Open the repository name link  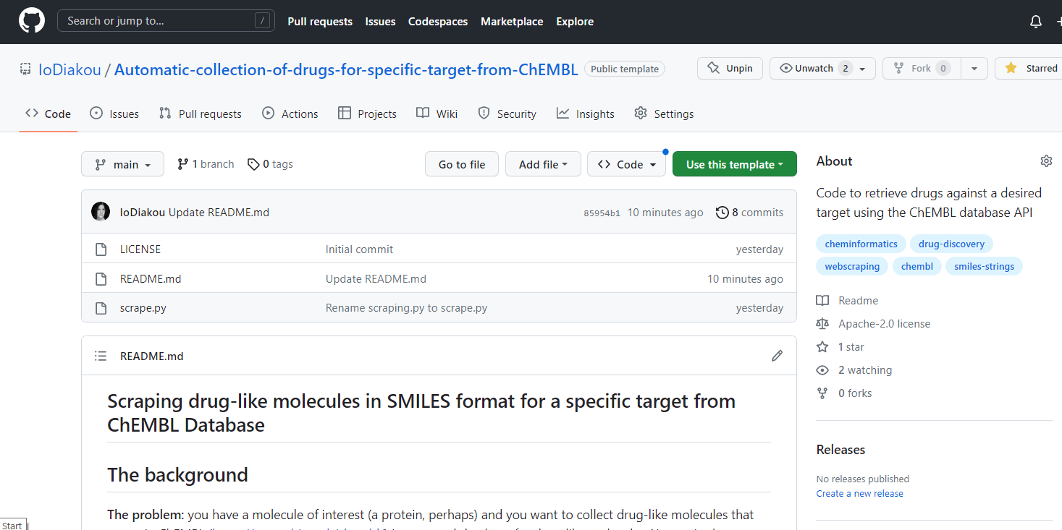coord(346,69)
